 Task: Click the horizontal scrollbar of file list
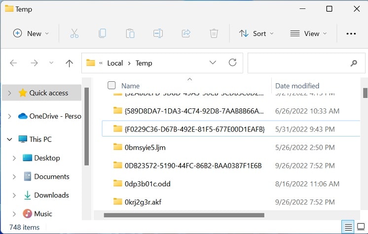pyautogui.click(x=184, y=215)
